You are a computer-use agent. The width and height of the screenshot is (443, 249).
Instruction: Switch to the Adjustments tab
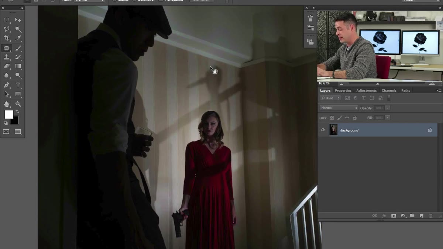pyautogui.click(x=367, y=91)
